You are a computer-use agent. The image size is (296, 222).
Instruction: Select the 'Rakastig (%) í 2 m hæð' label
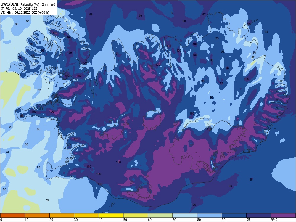[x=38, y=4]
